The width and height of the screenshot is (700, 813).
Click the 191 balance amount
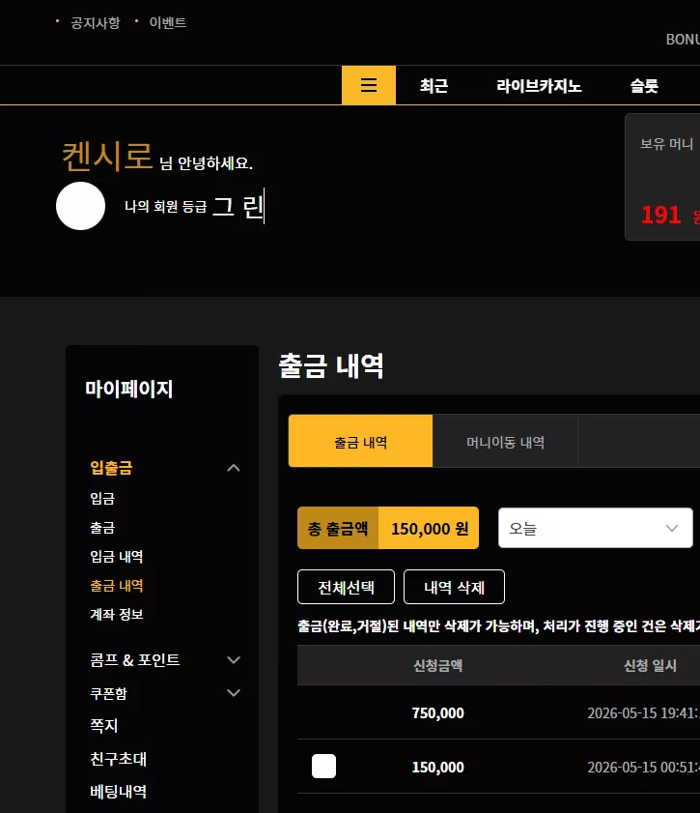tap(660, 215)
